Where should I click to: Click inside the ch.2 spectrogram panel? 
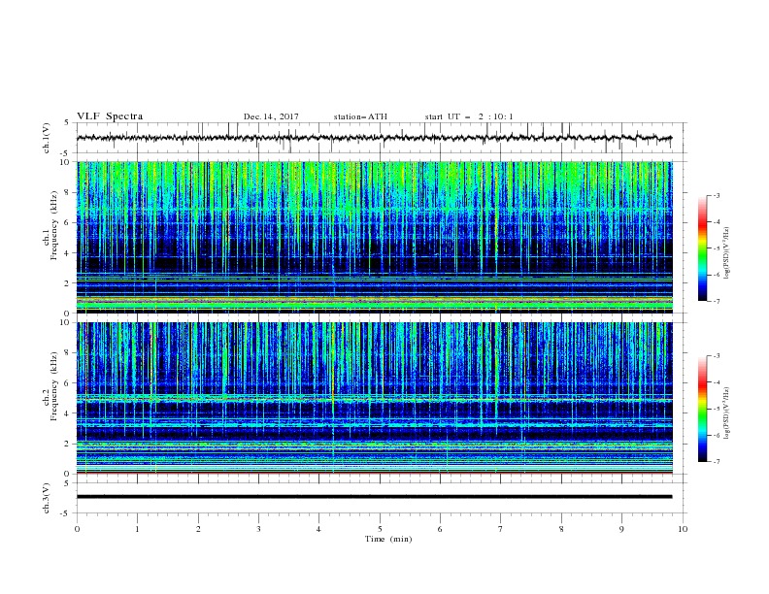point(374,398)
